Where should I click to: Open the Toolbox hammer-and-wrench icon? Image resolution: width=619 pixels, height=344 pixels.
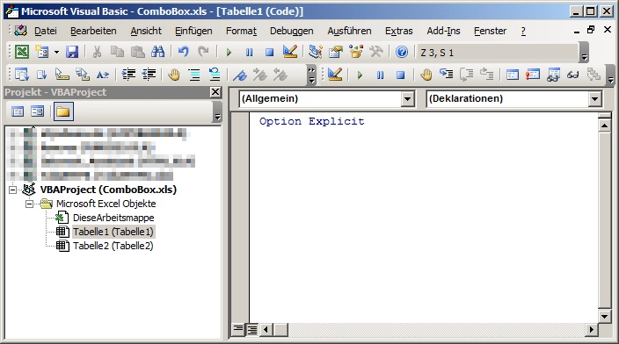pos(375,52)
